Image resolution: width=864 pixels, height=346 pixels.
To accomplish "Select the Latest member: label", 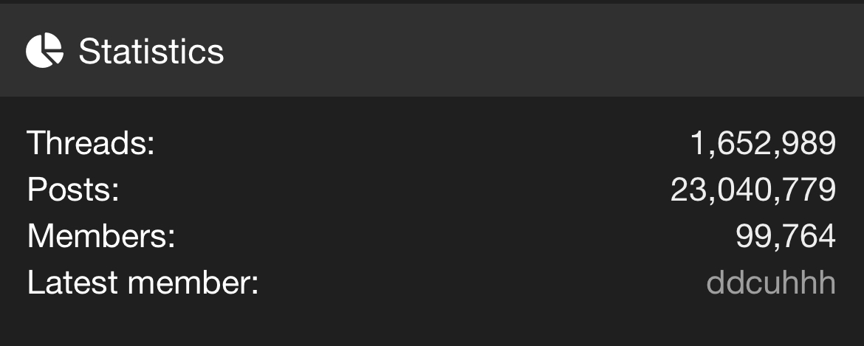I will [x=143, y=283].
